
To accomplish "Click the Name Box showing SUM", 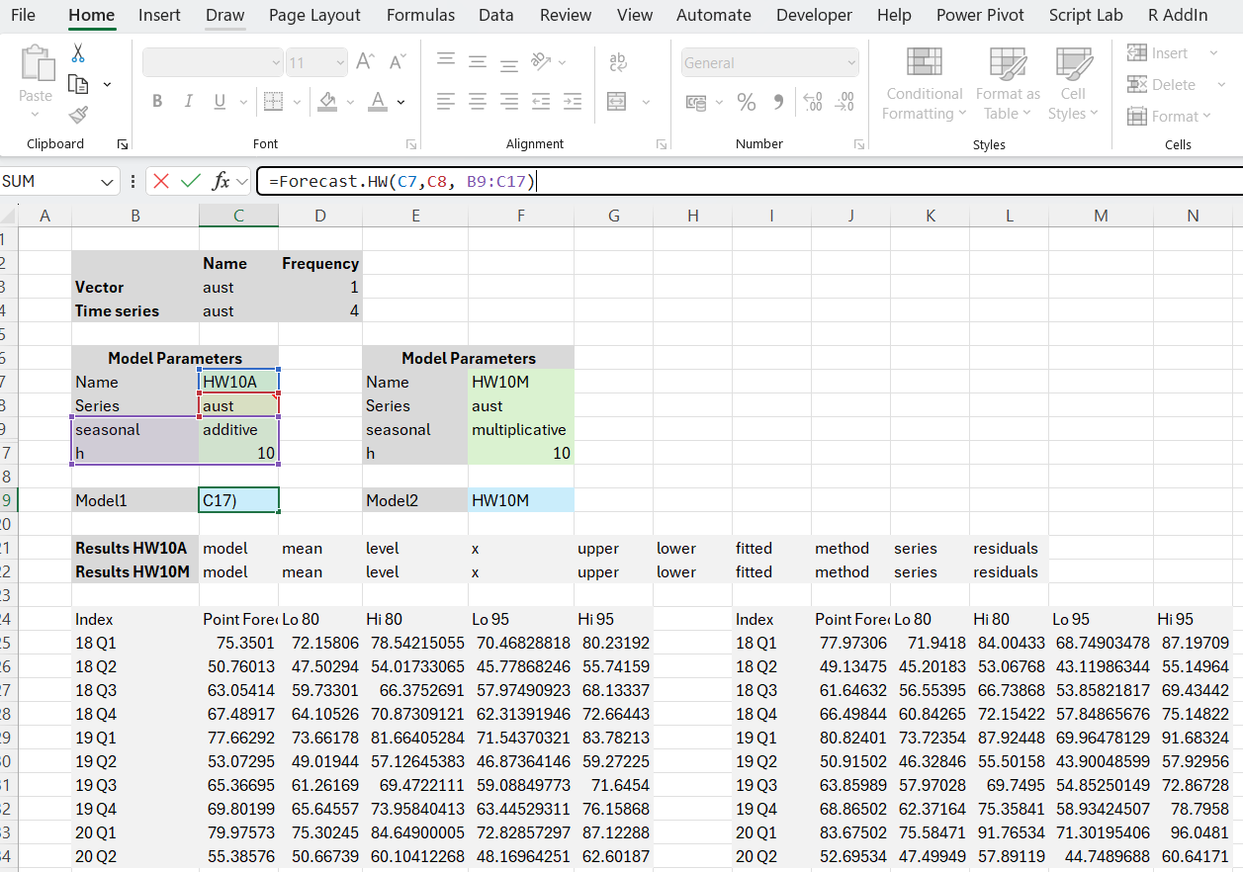I will click(x=49, y=182).
